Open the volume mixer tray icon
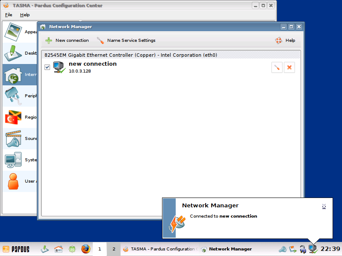342x256 pixels. point(283,249)
